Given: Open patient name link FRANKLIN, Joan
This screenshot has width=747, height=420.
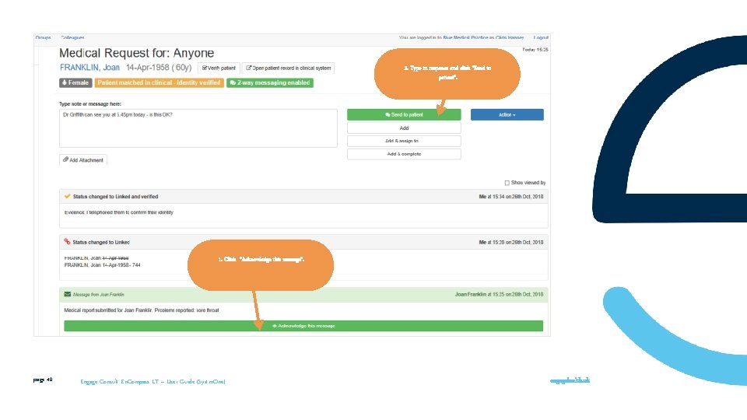Looking at the screenshot, I should pos(89,68).
